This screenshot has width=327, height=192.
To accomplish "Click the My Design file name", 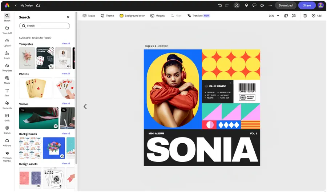I will tap(27, 5).
